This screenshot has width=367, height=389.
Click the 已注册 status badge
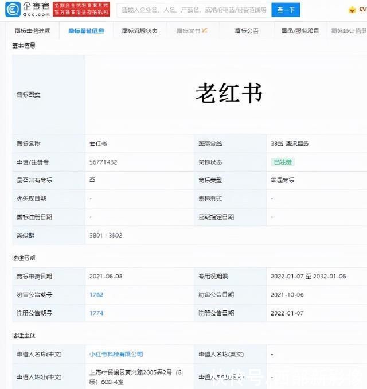(x=283, y=162)
